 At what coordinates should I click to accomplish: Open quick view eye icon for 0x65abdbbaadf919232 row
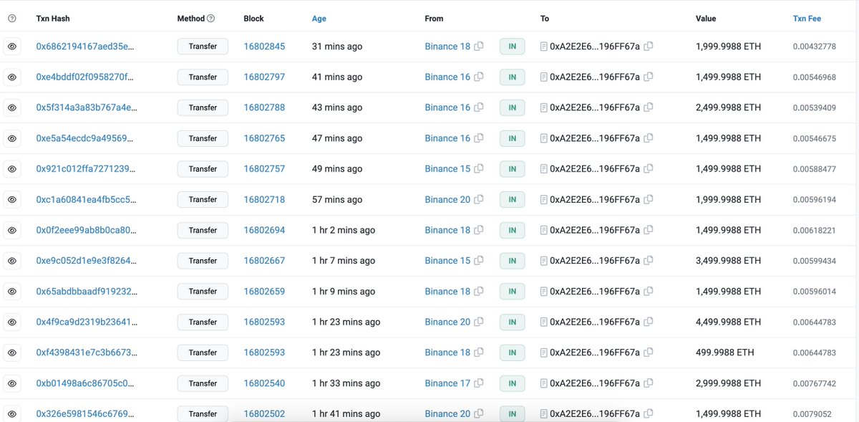click(12, 292)
